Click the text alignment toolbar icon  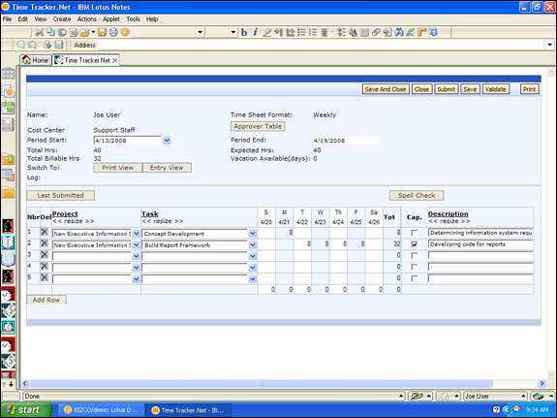coord(325,32)
